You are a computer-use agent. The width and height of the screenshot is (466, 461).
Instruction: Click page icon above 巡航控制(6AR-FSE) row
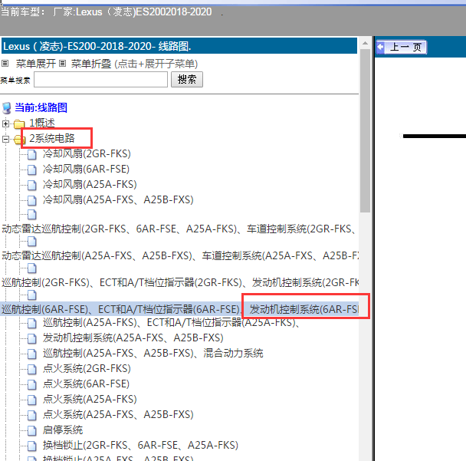(x=31, y=295)
